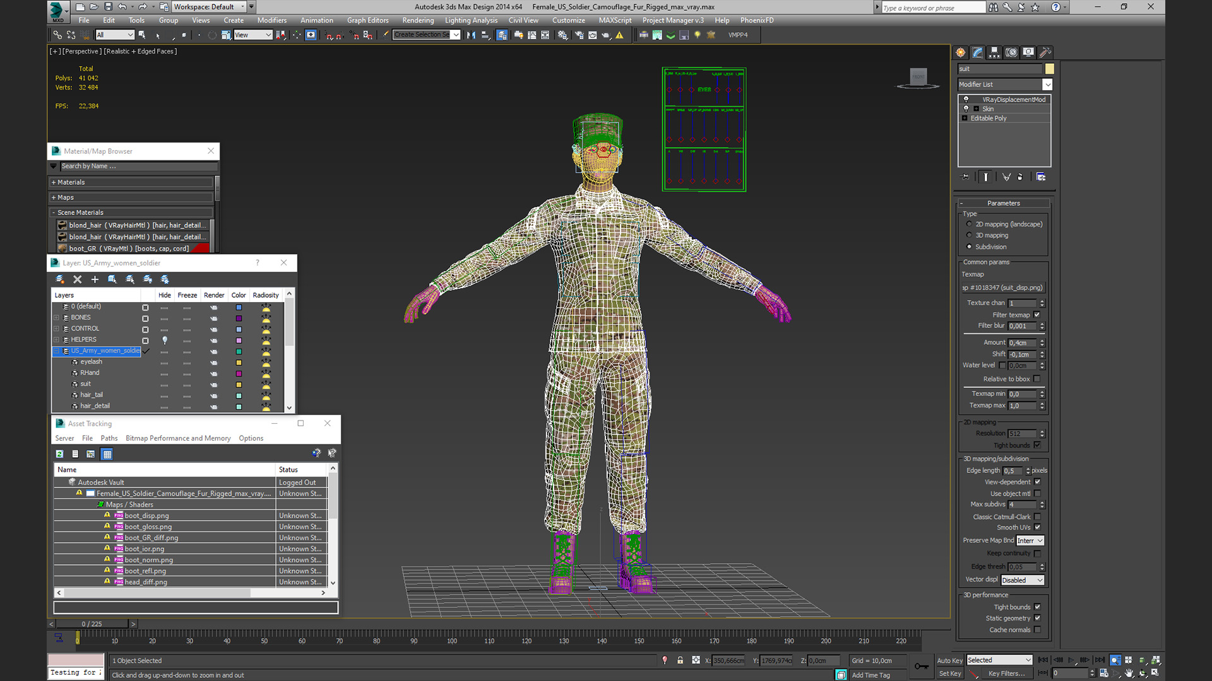Expand the BONES layer tree

click(56, 318)
